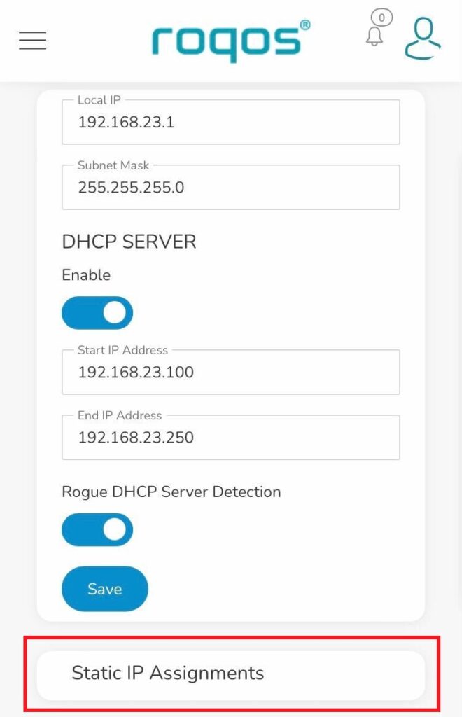The image size is (462, 717).
Task: Place cursor in the 192.168.23.250 value
Action: coord(136,438)
